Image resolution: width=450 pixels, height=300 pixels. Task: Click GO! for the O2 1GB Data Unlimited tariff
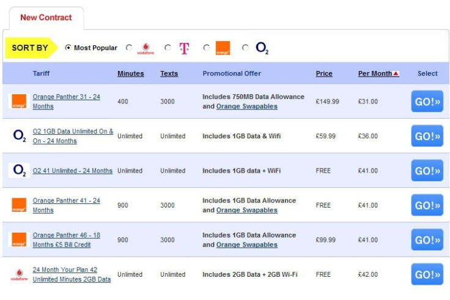(427, 136)
